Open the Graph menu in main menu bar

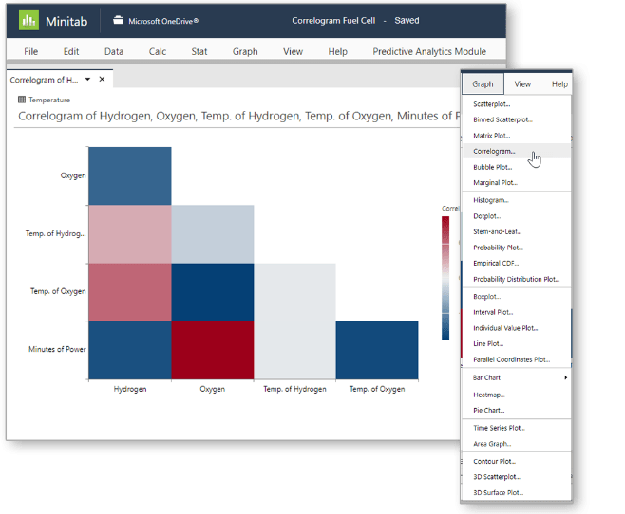(245, 51)
